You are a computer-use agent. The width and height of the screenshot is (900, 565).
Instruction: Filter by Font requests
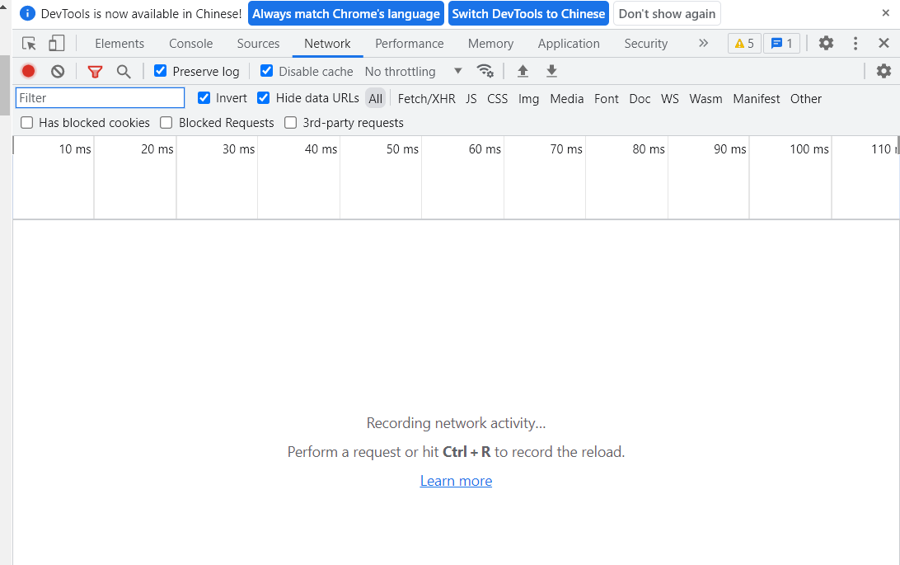point(606,98)
